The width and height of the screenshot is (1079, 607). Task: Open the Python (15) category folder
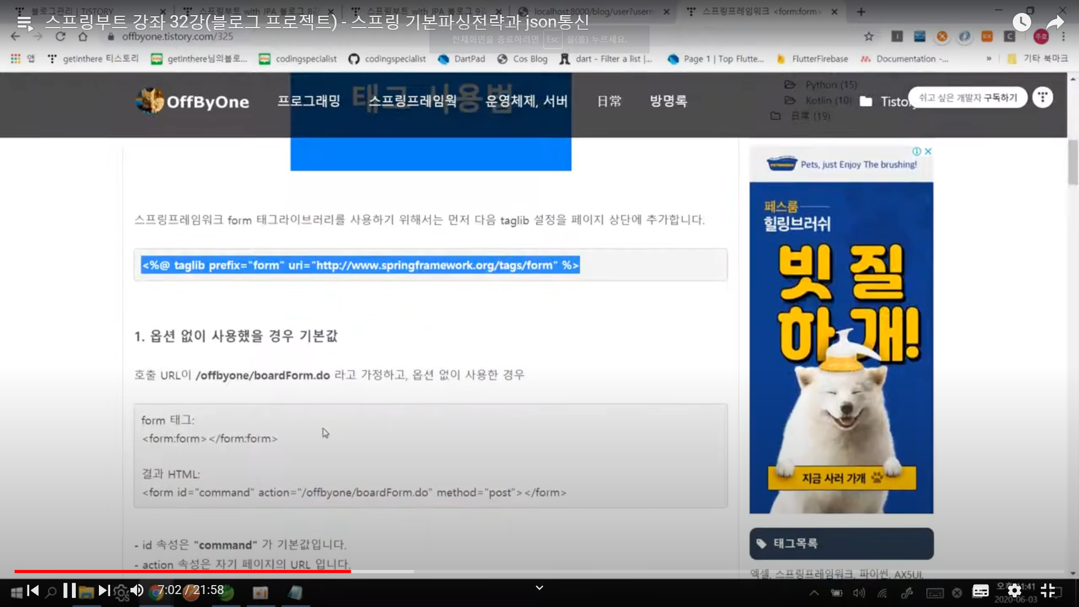(x=821, y=84)
